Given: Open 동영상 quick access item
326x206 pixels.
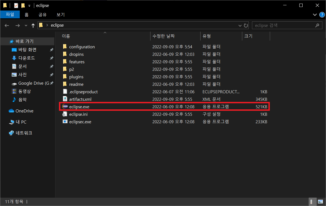Looking at the screenshot, I should (x=21, y=91).
